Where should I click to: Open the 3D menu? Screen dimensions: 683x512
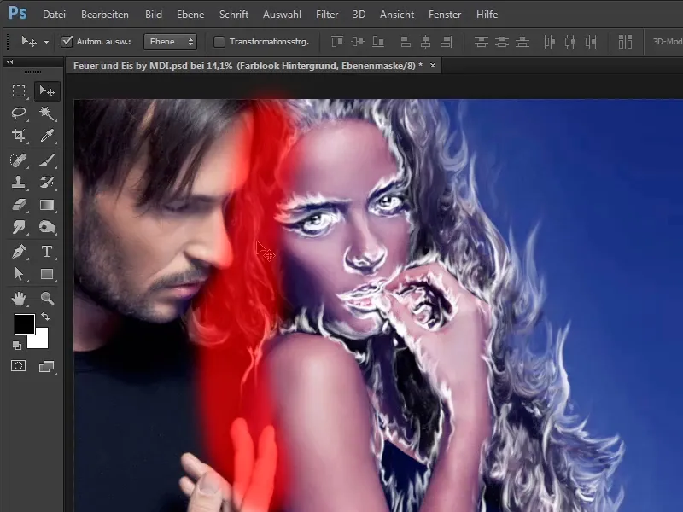(359, 15)
